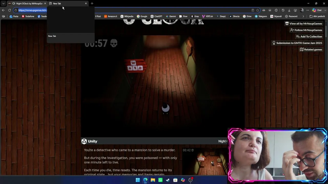This screenshot has width=328, height=184.
Task: Open the Gemini bookmark
Action: [x=171, y=16]
